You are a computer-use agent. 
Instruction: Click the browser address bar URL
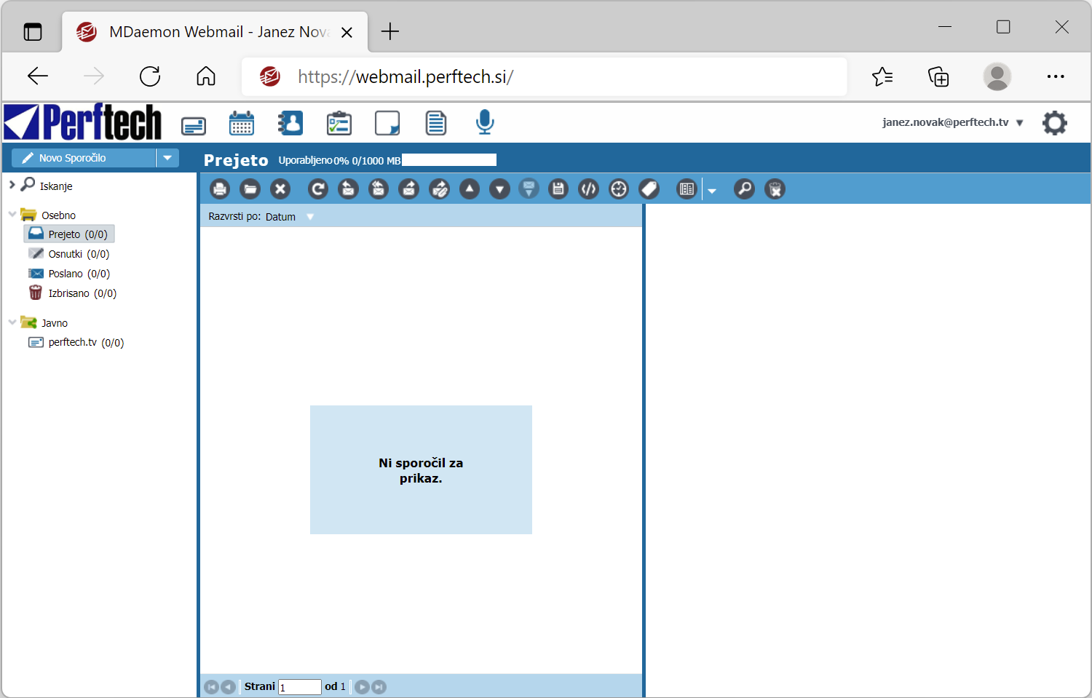coord(405,76)
